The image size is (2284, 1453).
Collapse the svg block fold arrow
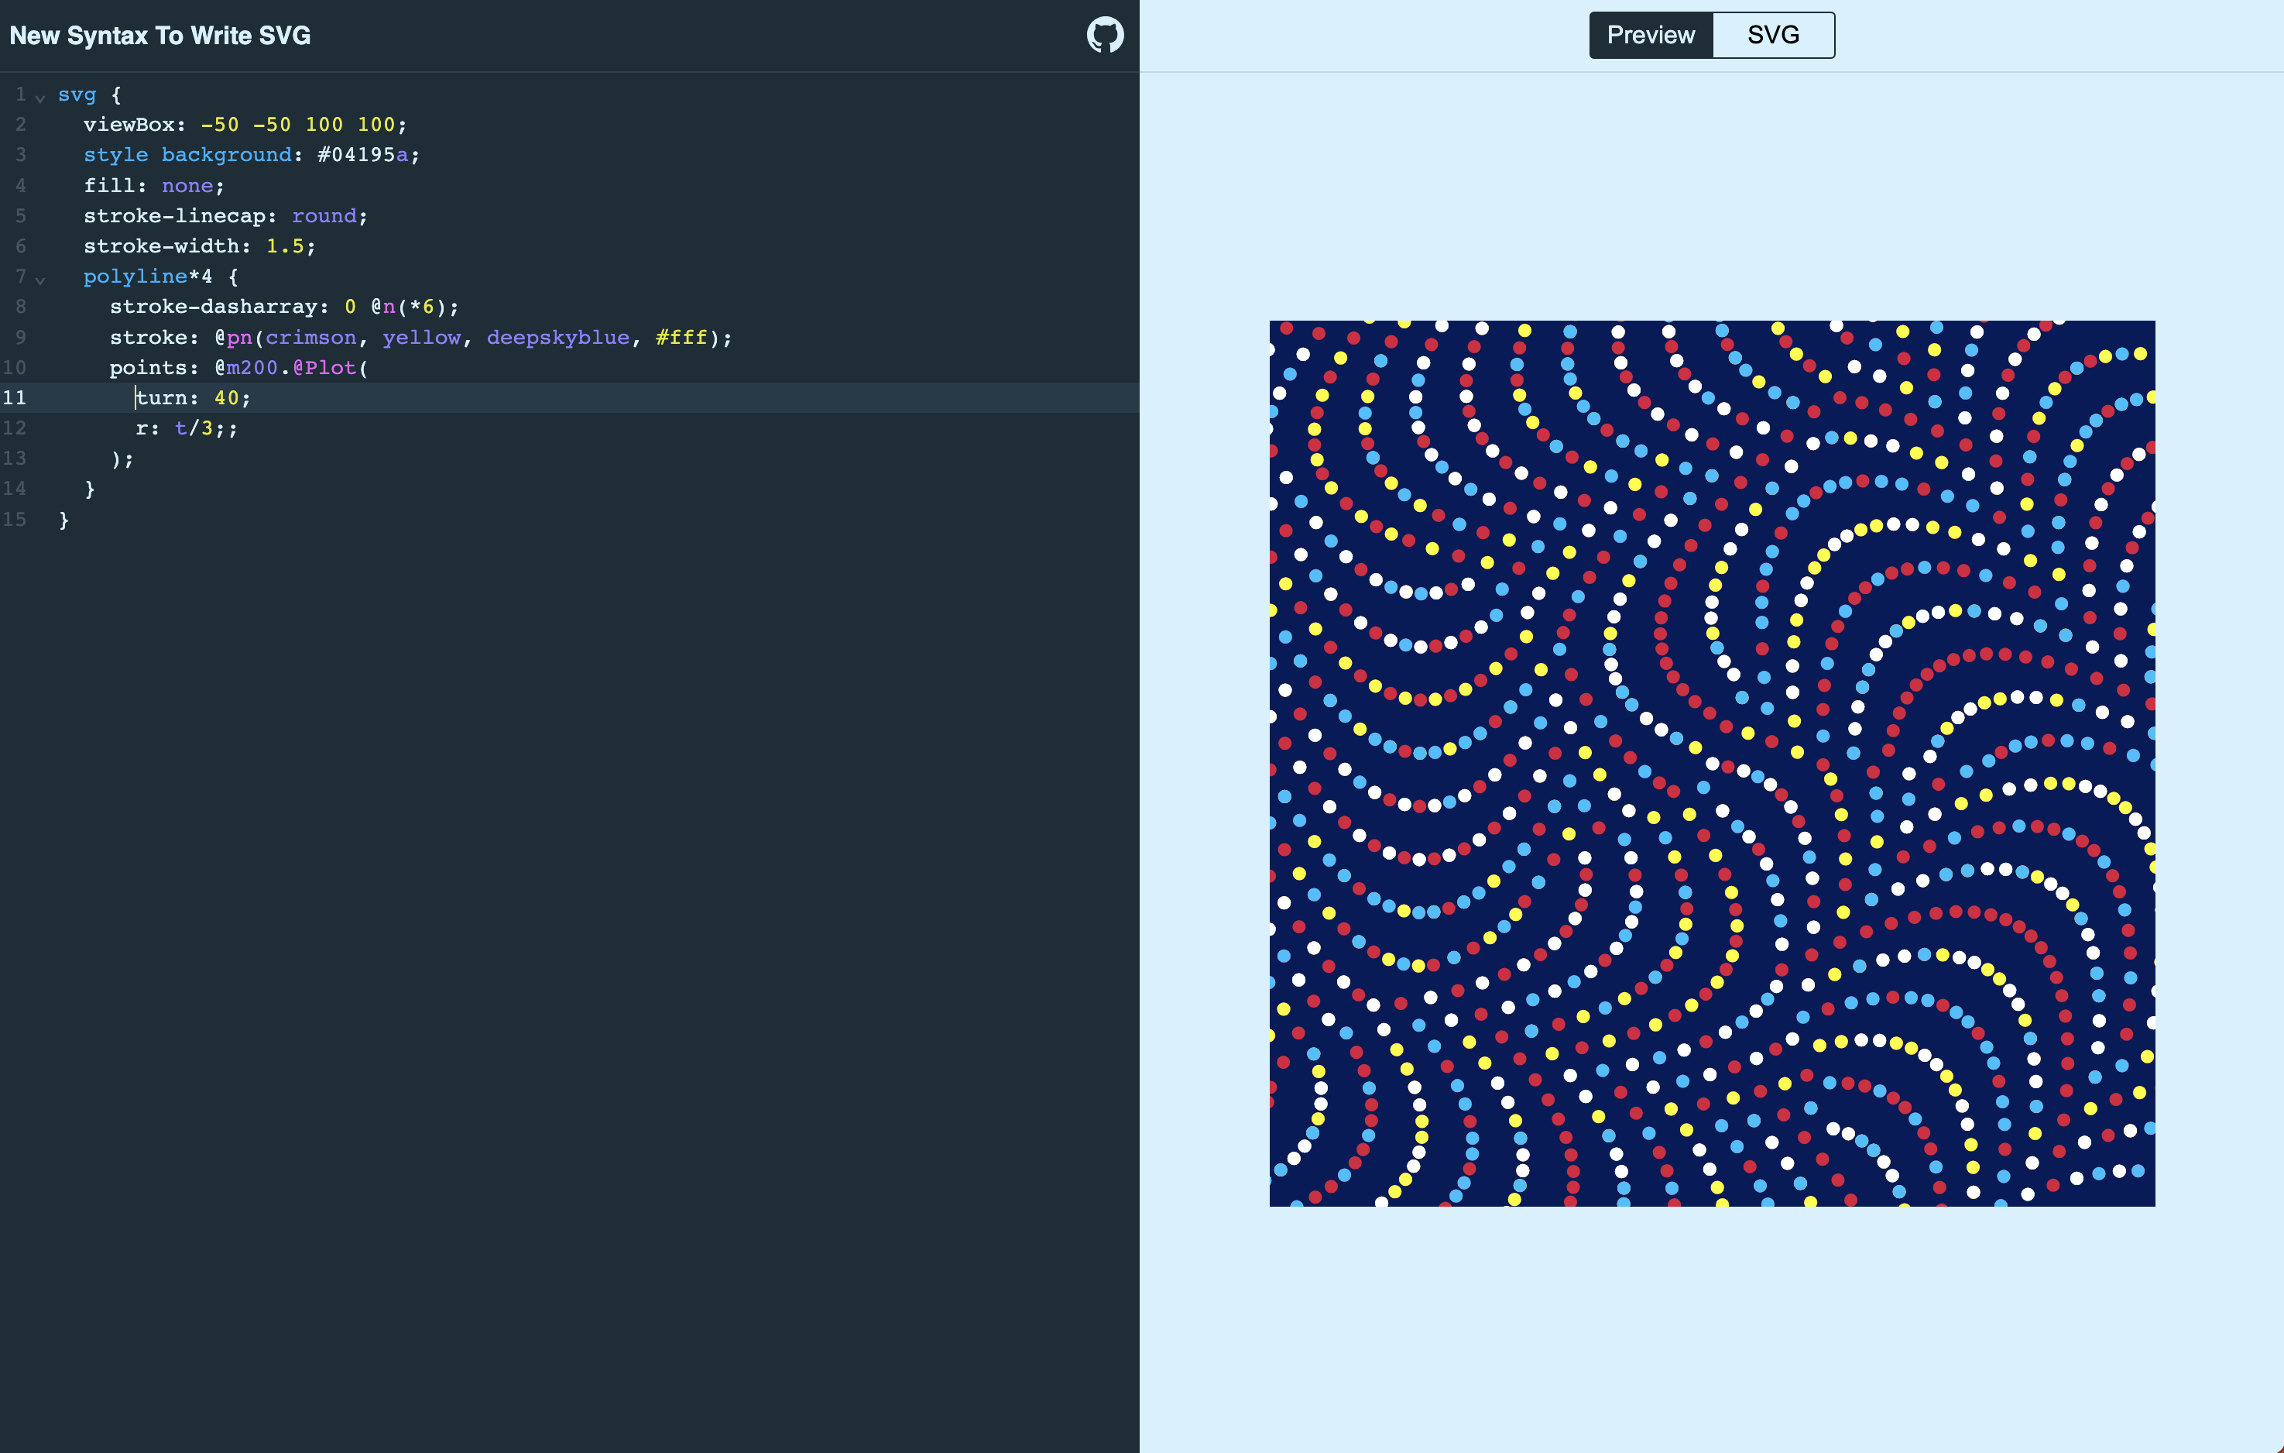(39, 97)
